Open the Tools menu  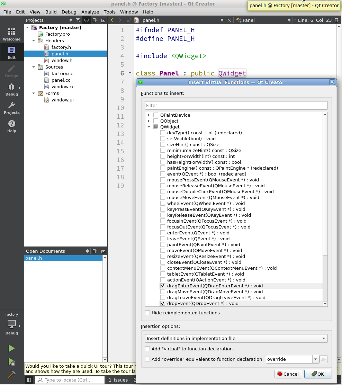point(109,12)
